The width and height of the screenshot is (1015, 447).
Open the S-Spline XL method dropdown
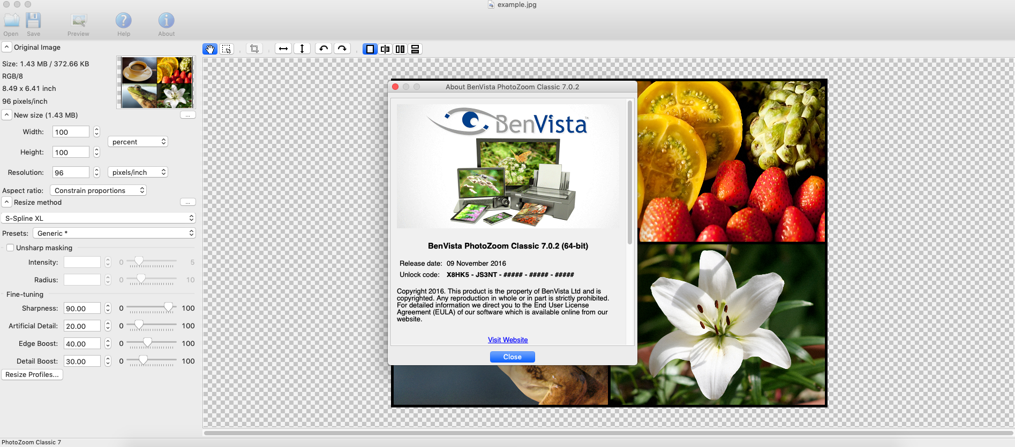pos(99,218)
